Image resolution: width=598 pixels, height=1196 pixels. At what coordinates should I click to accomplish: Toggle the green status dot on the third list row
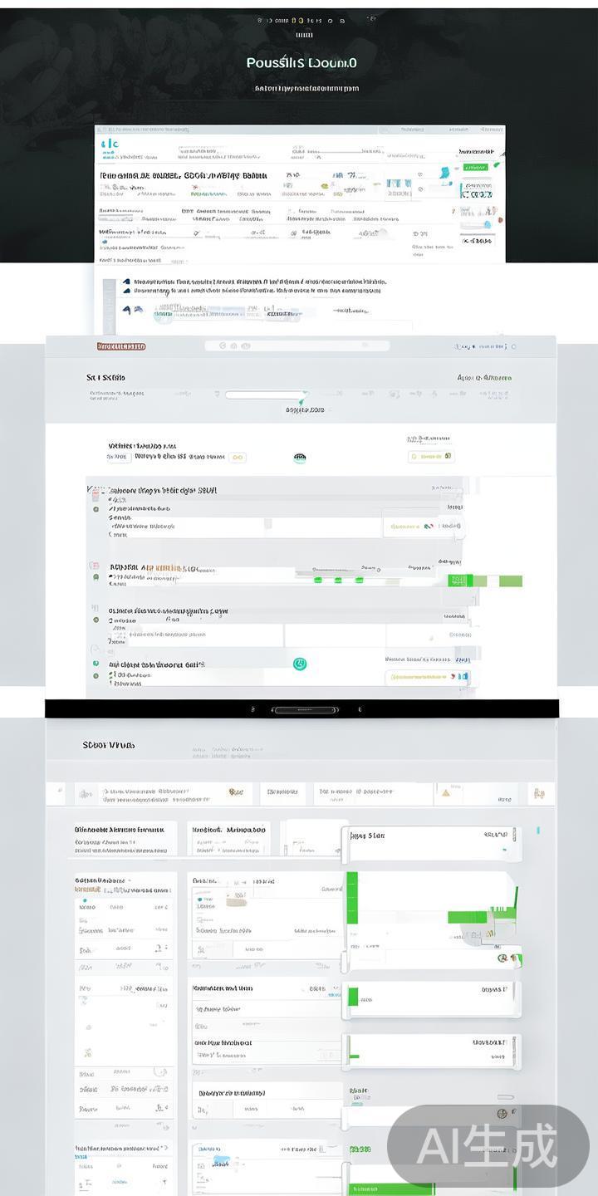coord(96,620)
